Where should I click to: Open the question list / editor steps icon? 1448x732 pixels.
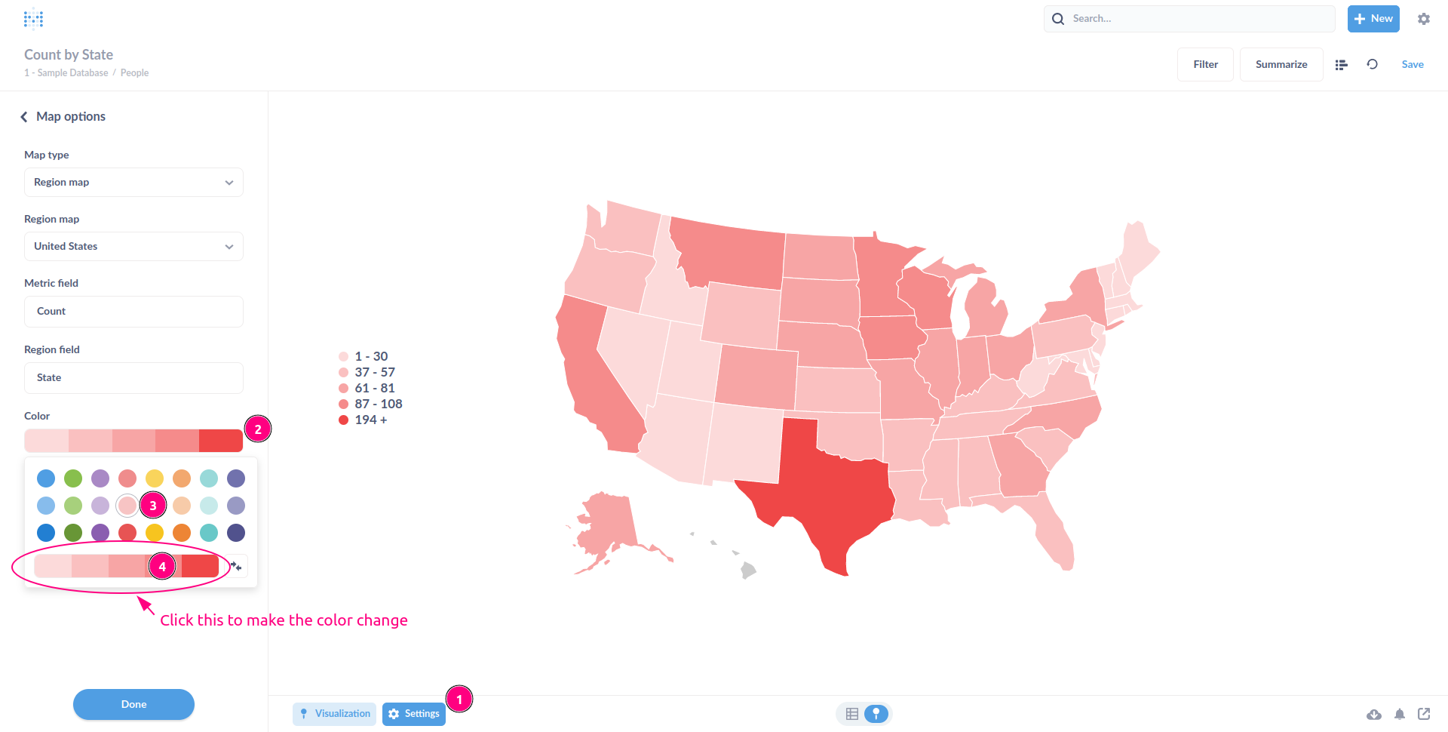(1341, 64)
